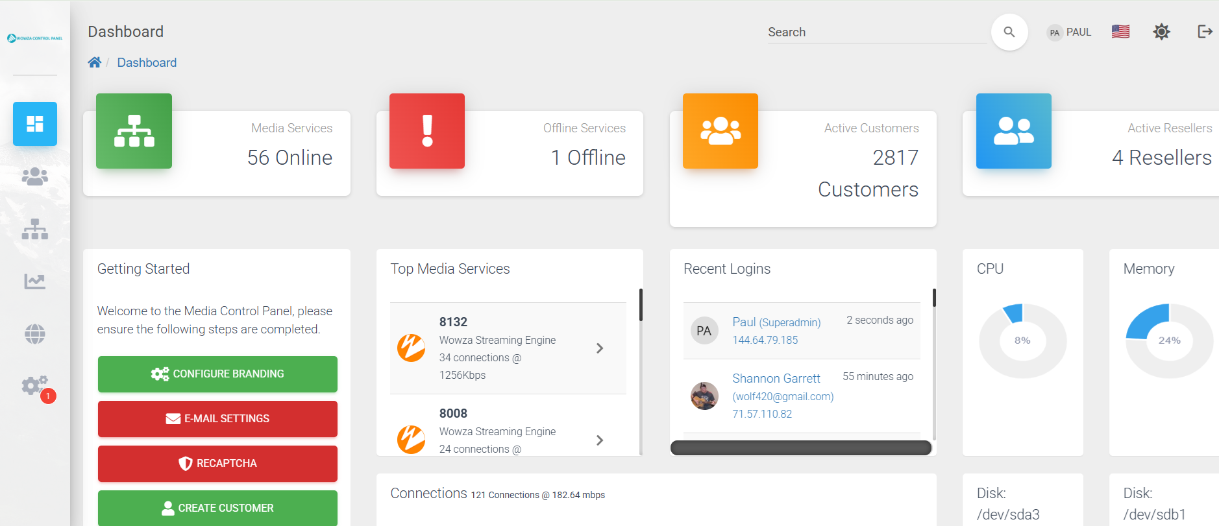This screenshot has width=1219, height=526.
Task: Click the Wowza logo for service 8008
Action: pos(412,440)
